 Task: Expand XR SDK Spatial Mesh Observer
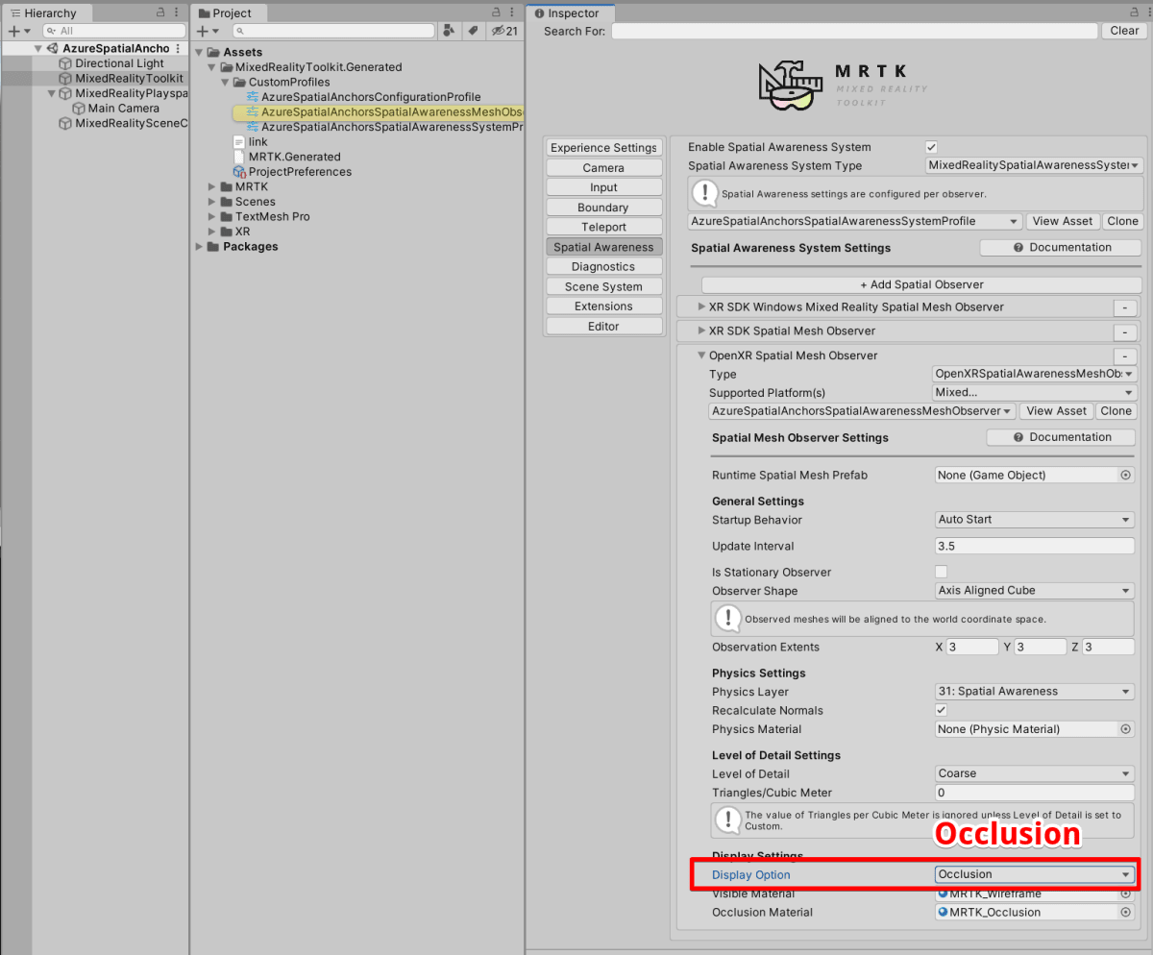pos(701,331)
